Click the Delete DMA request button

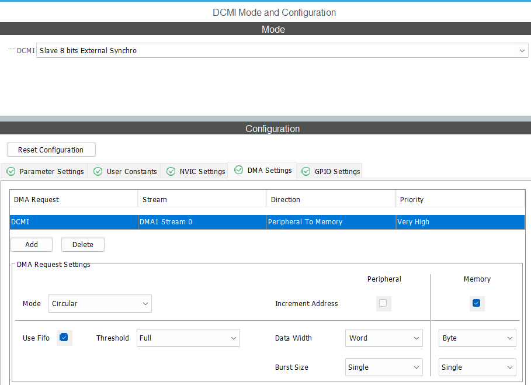point(83,244)
